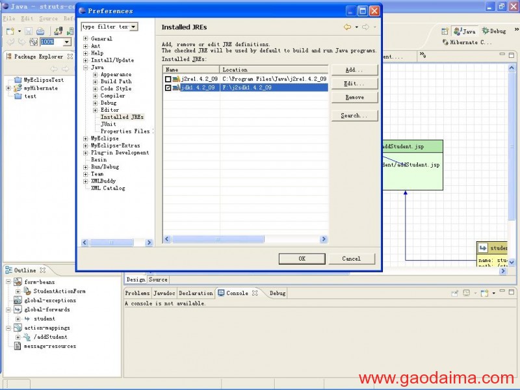This screenshot has height=390, width=520.
Task: Click the editor vertical scrollbar up arrow
Action: (512, 68)
